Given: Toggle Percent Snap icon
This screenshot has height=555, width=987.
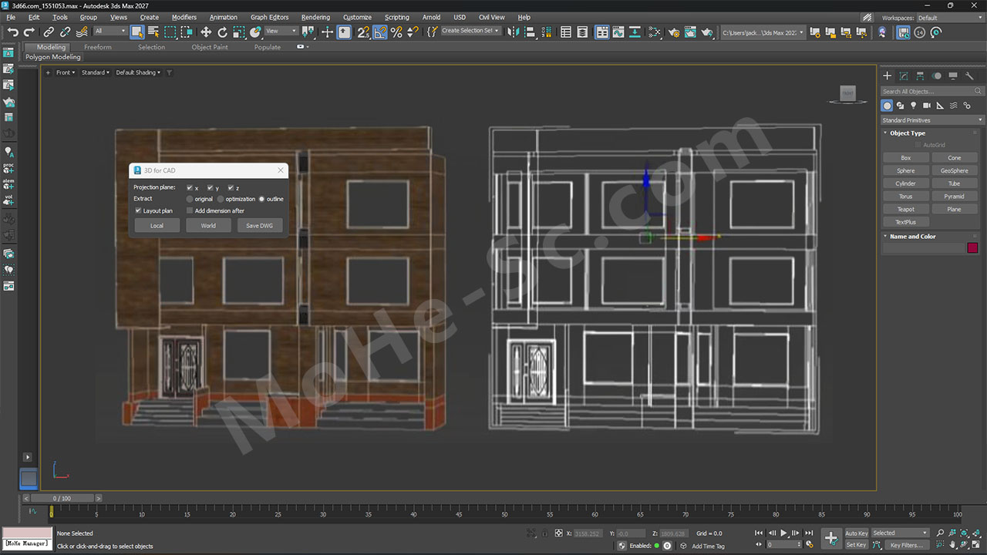Looking at the screenshot, I should (x=396, y=32).
